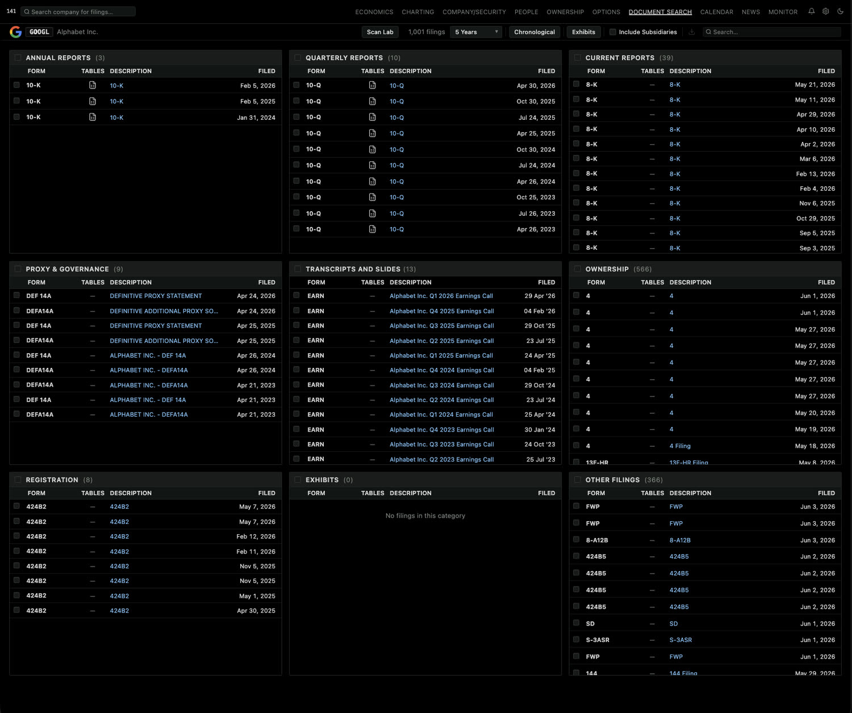The width and height of the screenshot is (852, 713).
Task: Click the Exhibits button
Action: [x=584, y=32]
